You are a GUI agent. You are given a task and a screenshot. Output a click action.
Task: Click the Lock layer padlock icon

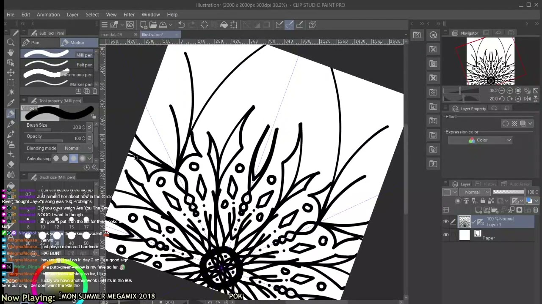[x=482, y=201]
